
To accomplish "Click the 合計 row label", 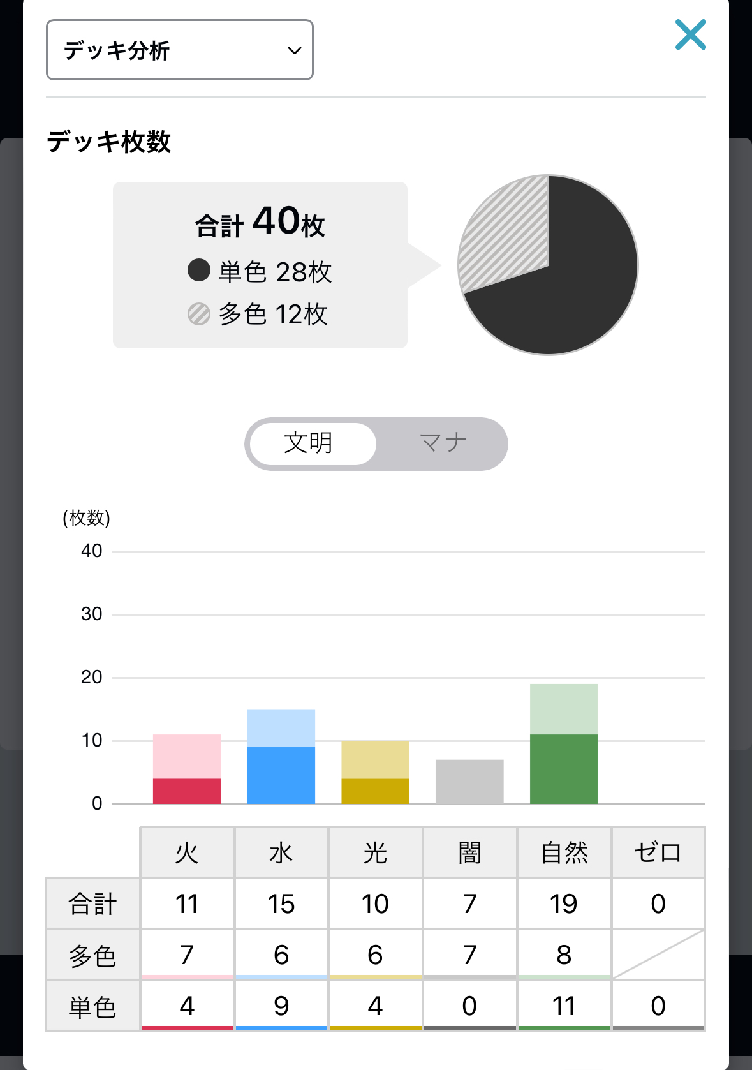I will (x=93, y=903).
